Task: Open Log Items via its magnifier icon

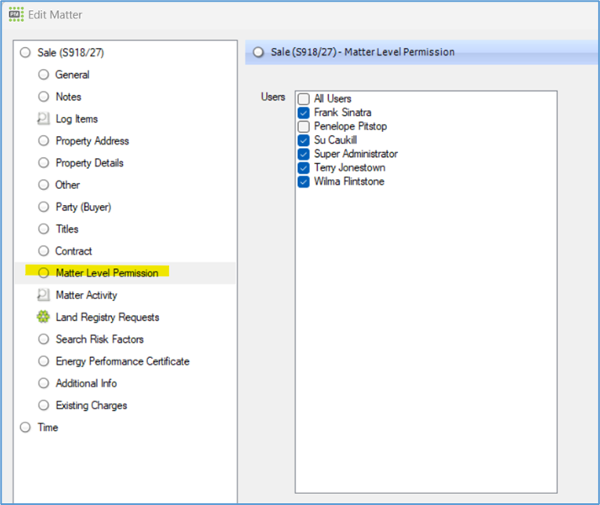Action: [x=43, y=118]
